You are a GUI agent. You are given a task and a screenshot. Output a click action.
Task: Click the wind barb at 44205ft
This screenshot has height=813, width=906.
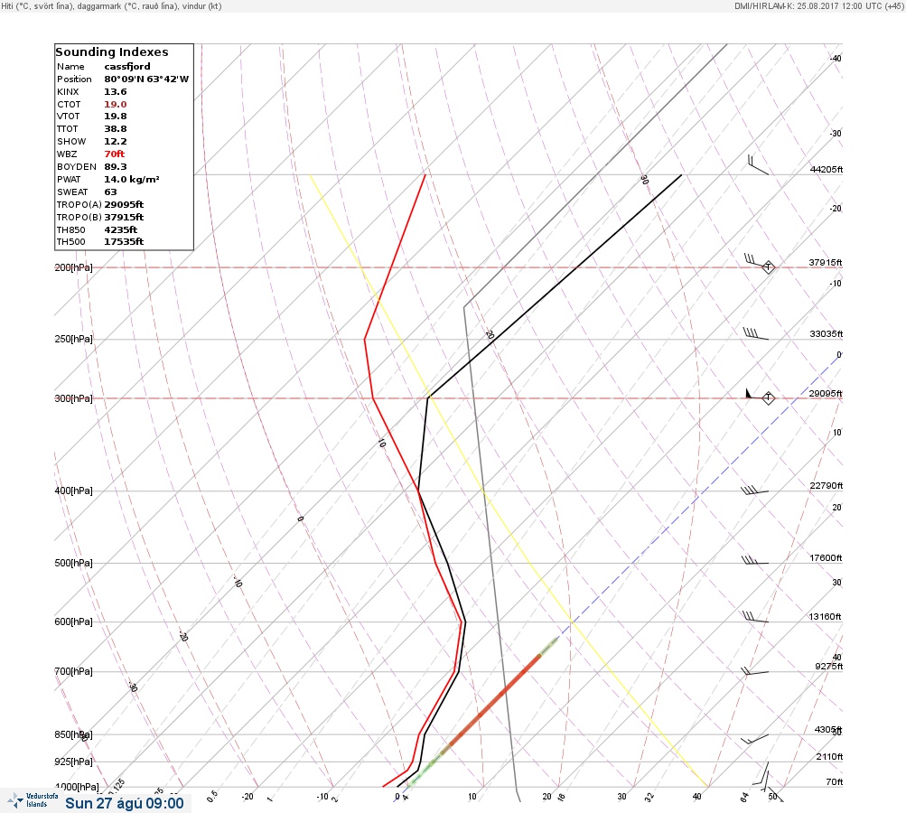tap(758, 164)
